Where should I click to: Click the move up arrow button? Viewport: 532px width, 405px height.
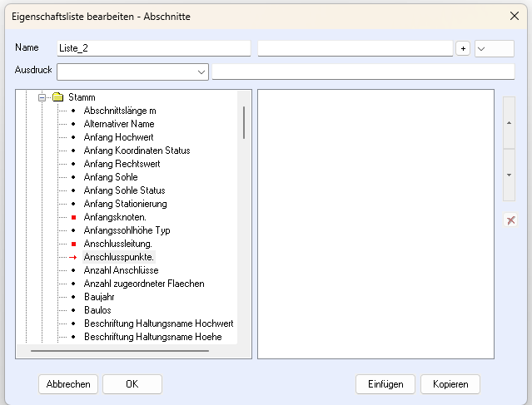pyautogui.click(x=509, y=124)
